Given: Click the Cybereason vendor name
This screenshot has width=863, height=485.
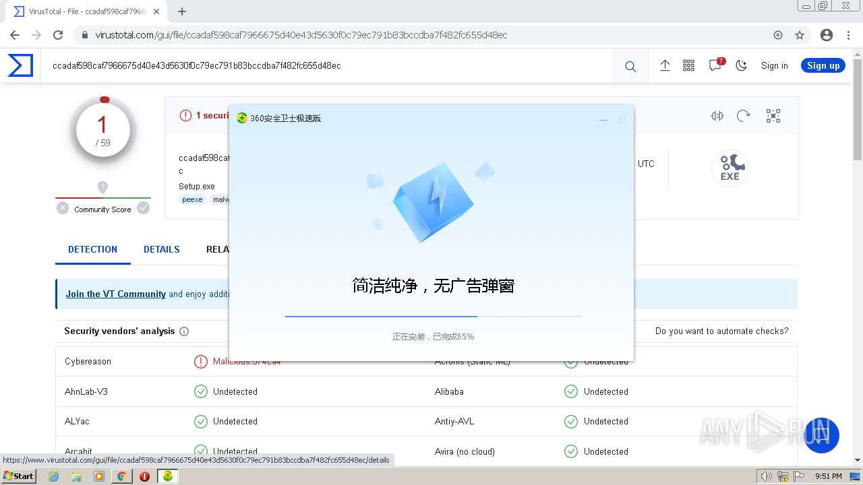Looking at the screenshot, I should pyautogui.click(x=88, y=362).
